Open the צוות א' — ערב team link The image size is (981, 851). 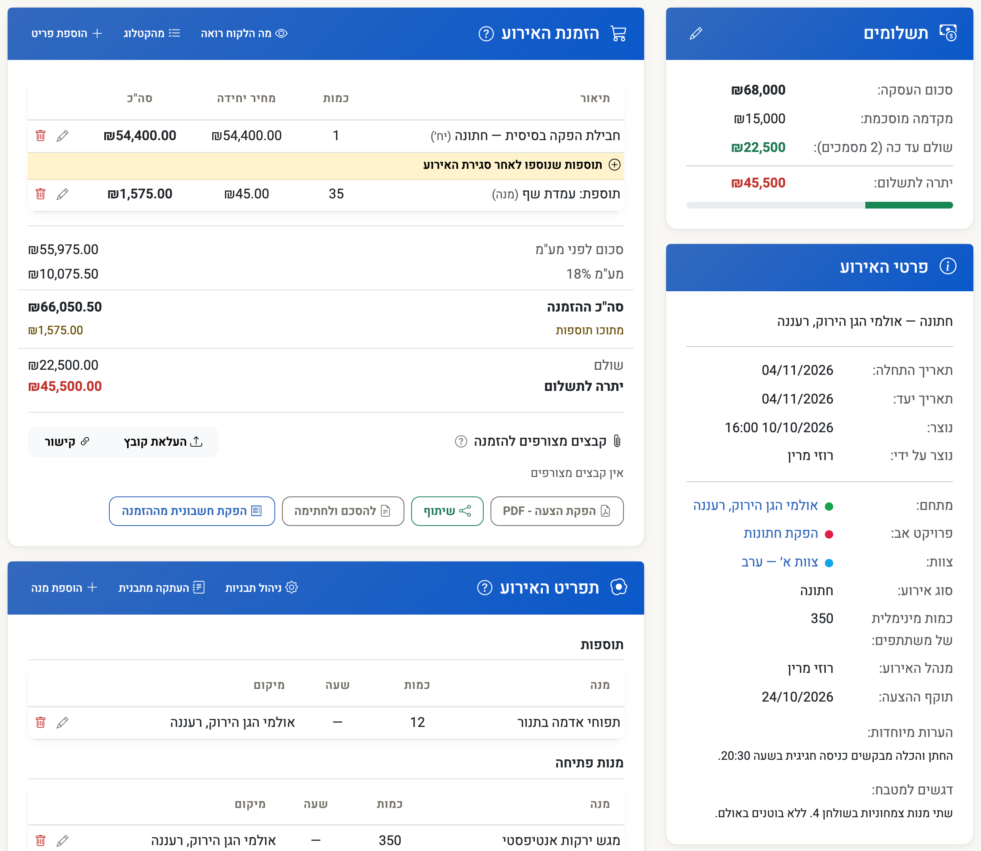[x=780, y=562]
